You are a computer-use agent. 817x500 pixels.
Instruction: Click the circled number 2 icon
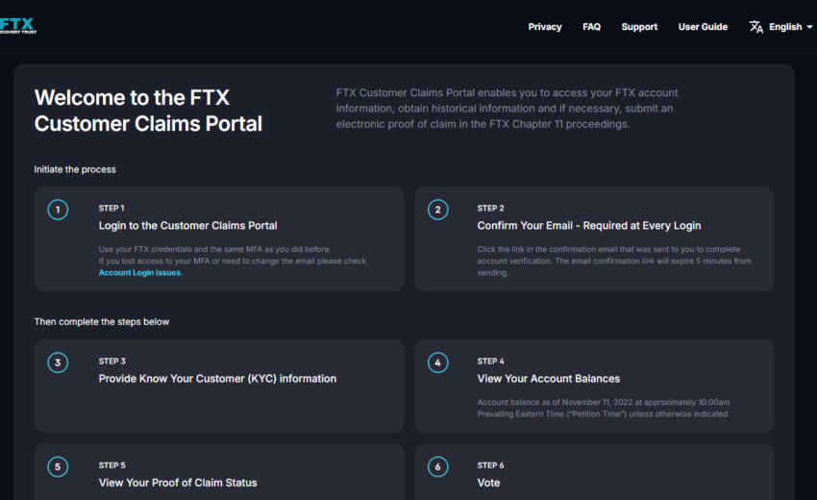437,210
